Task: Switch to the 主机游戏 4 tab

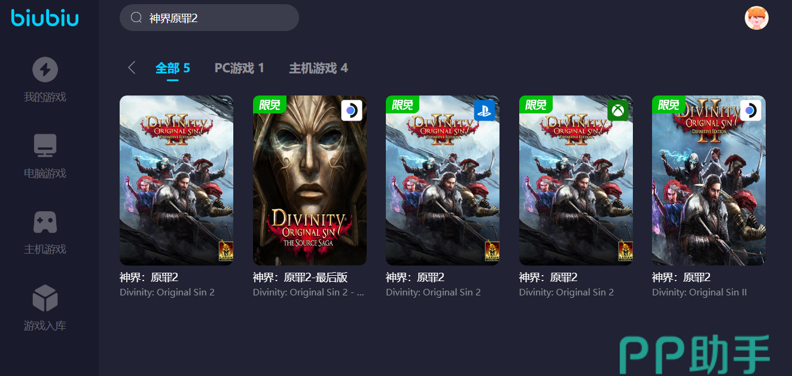Action: point(318,68)
